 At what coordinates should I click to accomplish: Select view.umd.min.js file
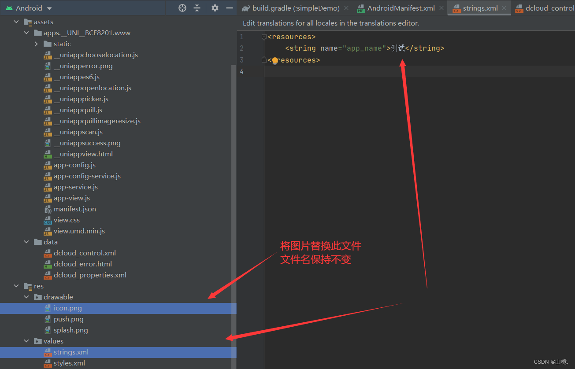[x=79, y=231]
